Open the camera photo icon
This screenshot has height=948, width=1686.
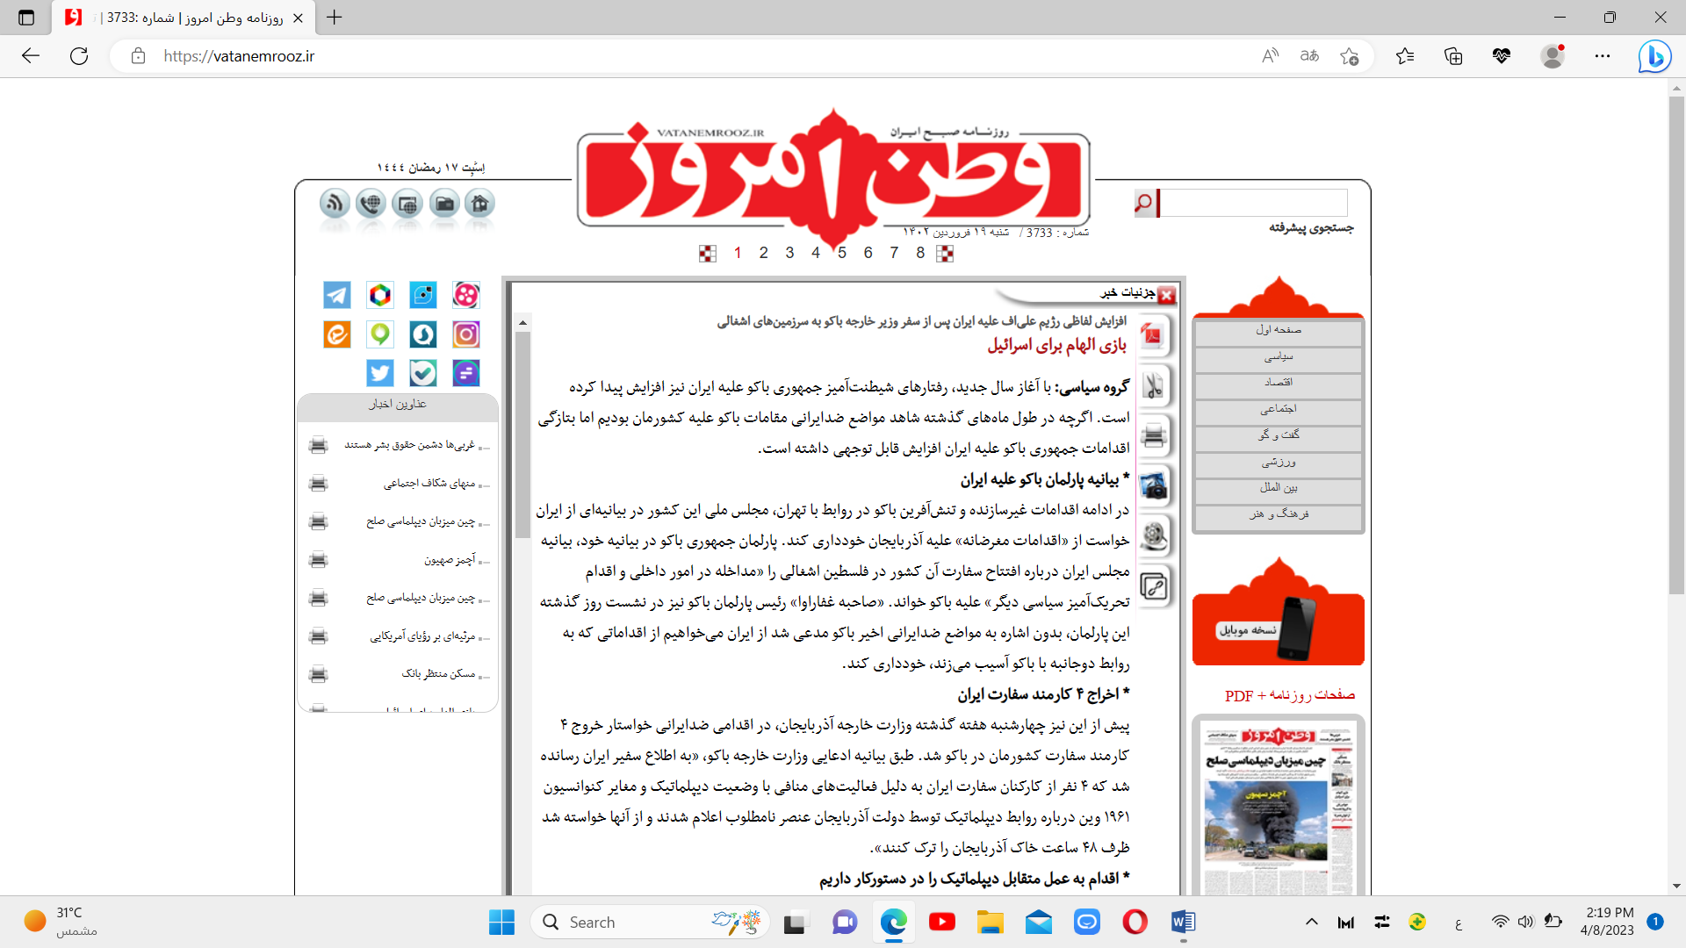pyautogui.click(x=1153, y=485)
